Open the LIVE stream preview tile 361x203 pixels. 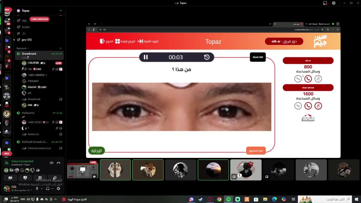coord(83,170)
